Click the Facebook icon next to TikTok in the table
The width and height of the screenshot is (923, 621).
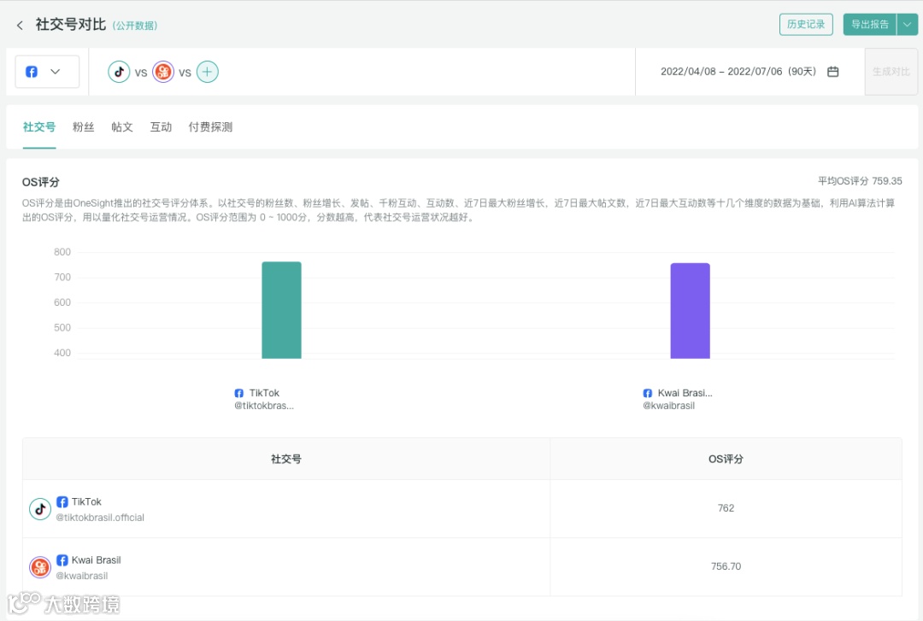tap(62, 502)
